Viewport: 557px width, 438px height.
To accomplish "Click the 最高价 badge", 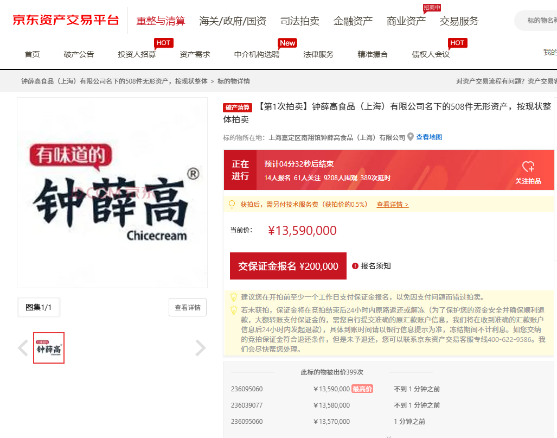I will [362, 389].
